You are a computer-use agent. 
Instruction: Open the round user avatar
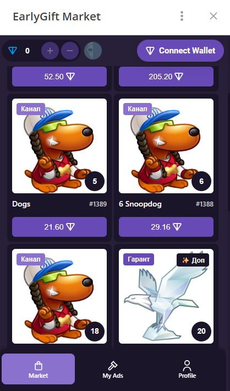click(92, 51)
